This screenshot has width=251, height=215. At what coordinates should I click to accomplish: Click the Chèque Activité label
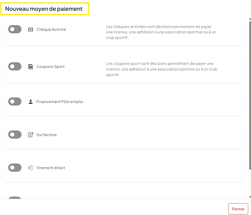pyautogui.click(x=51, y=29)
